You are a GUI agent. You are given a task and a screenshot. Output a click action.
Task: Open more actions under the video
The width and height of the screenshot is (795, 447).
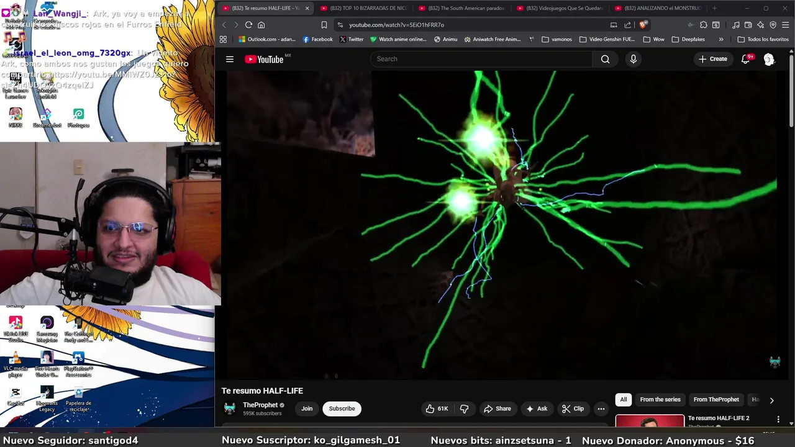tap(601, 409)
